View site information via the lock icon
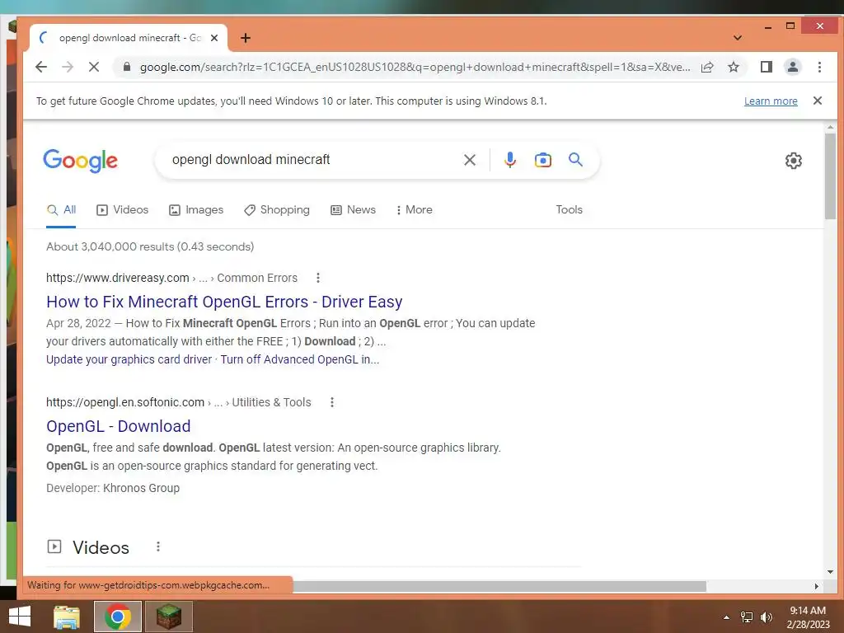Screen dimensions: 844x633 [x=127, y=67]
